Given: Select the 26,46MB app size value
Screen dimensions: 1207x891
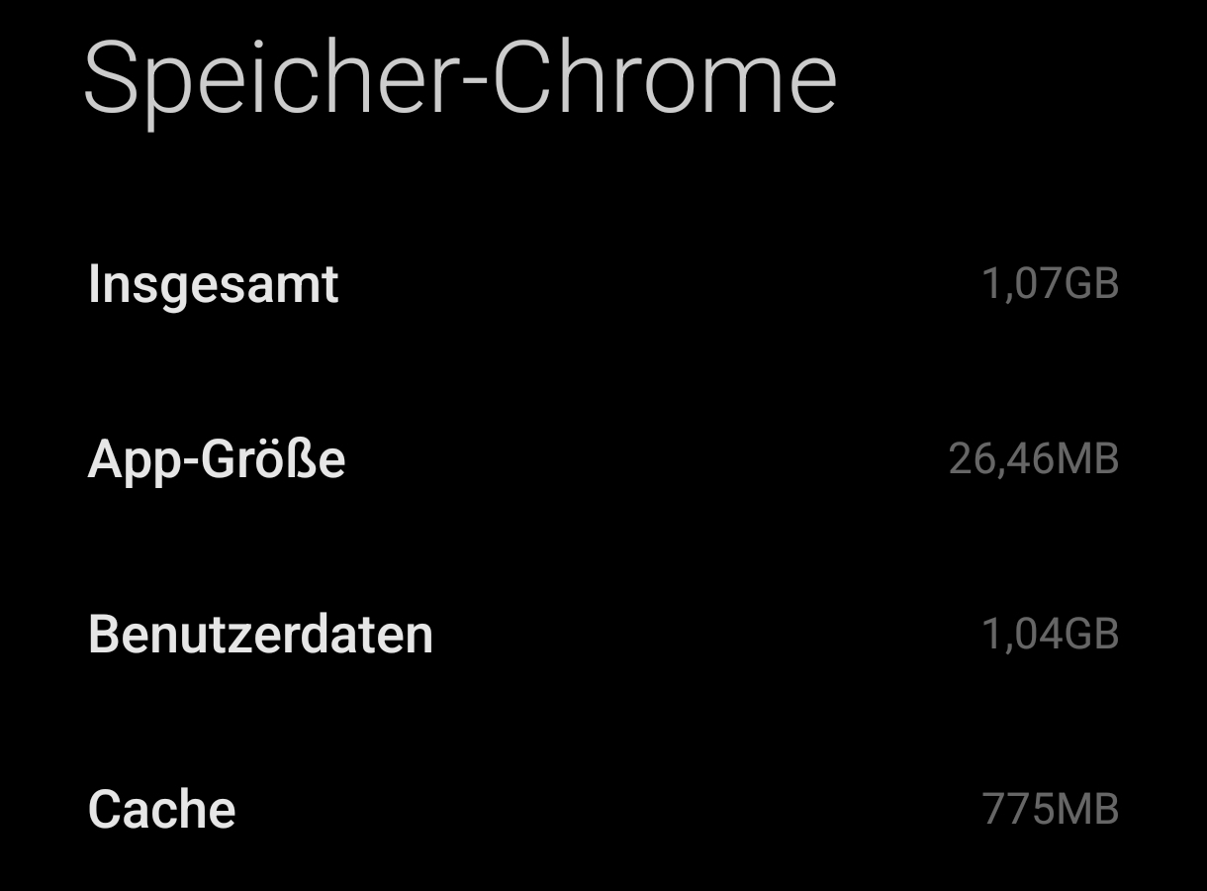Looking at the screenshot, I should pos(1034,457).
